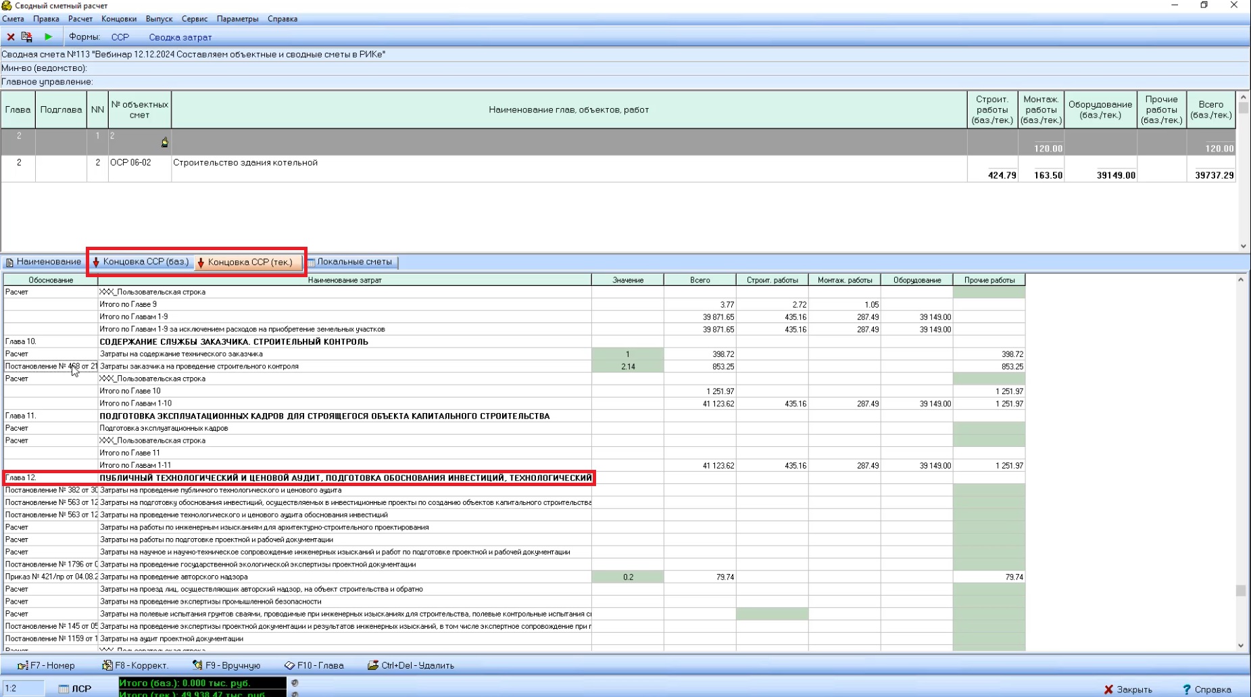Viewport: 1251px width, 697px height.
Task: Click the lock icon in the gray row
Action: (164, 142)
